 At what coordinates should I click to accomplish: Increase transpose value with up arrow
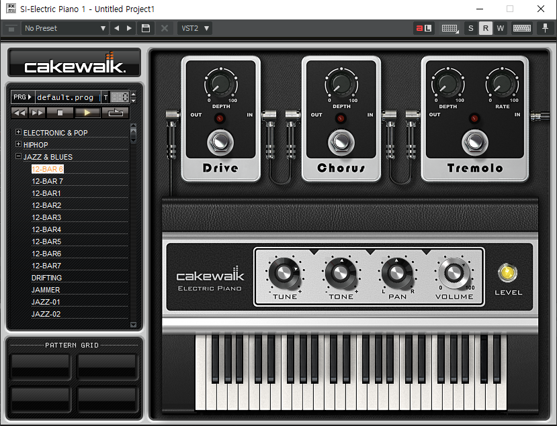click(134, 94)
